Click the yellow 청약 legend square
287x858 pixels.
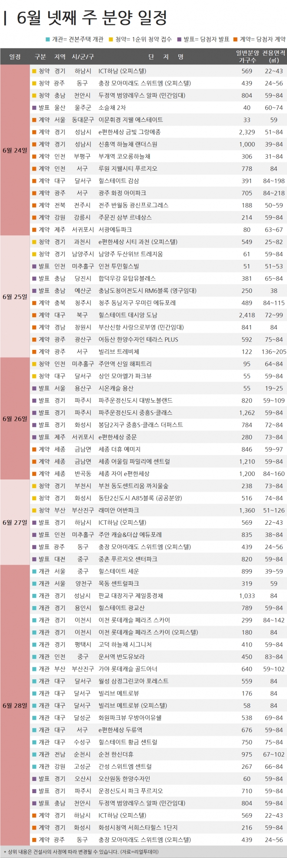[111, 39]
